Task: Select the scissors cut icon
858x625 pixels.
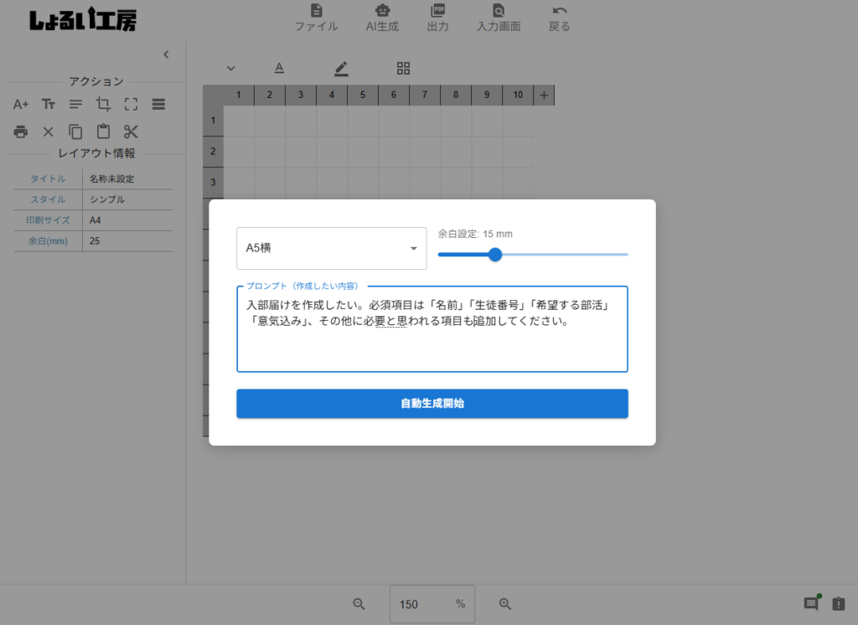Action: pos(131,132)
